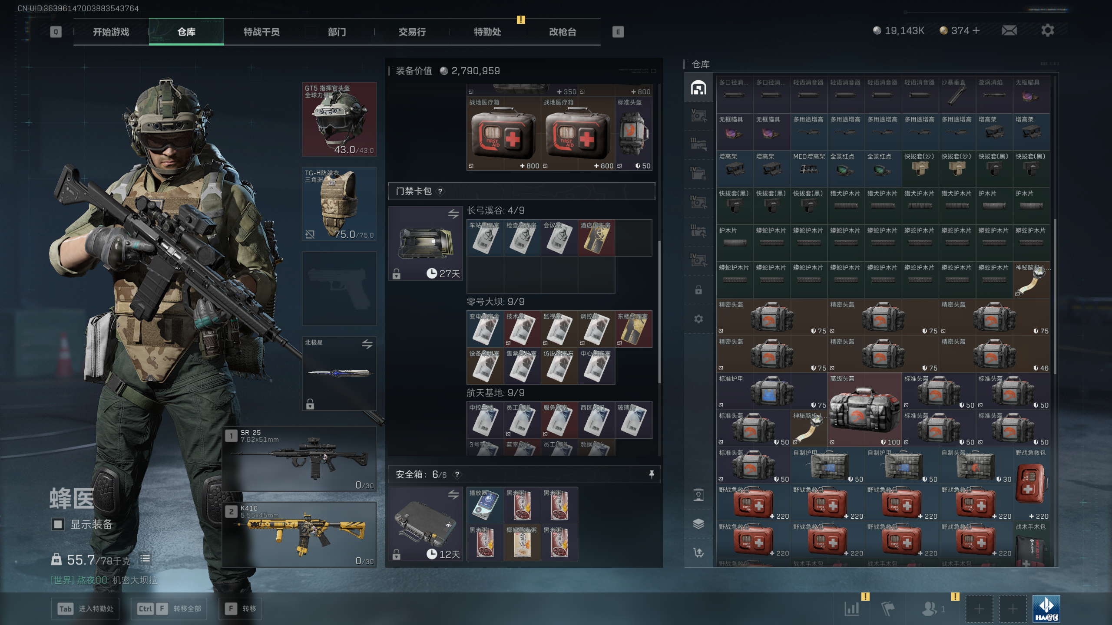
Task: Open the mail envelope icon
Action: [1009, 30]
